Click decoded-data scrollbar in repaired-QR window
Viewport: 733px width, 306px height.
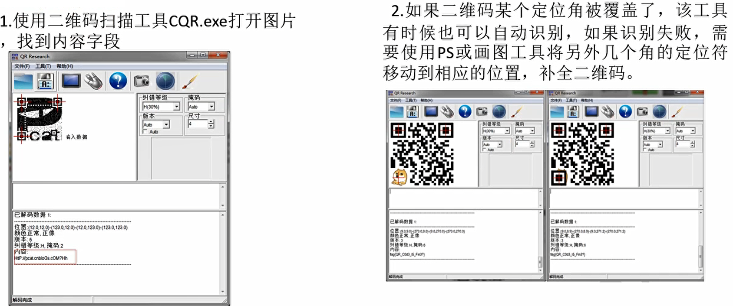click(700, 241)
